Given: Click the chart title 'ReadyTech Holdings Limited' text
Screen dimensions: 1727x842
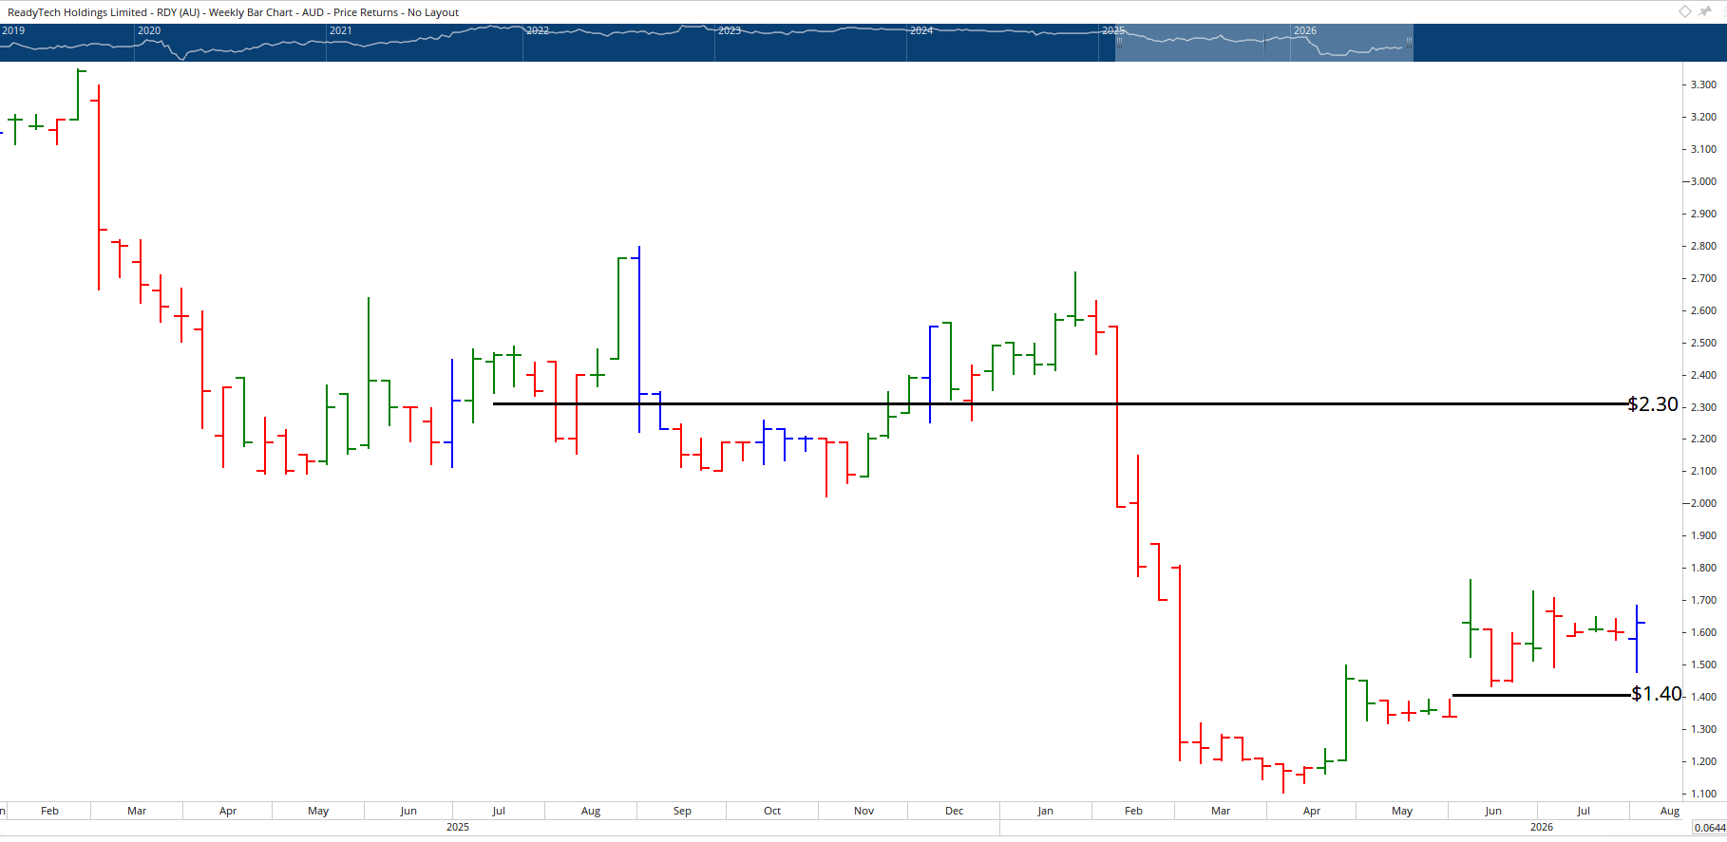Looking at the screenshot, I should pyautogui.click(x=77, y=12).
